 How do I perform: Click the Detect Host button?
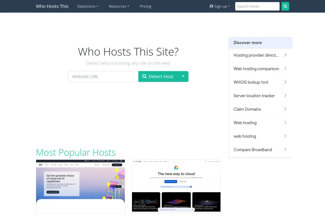pos(158,77)
